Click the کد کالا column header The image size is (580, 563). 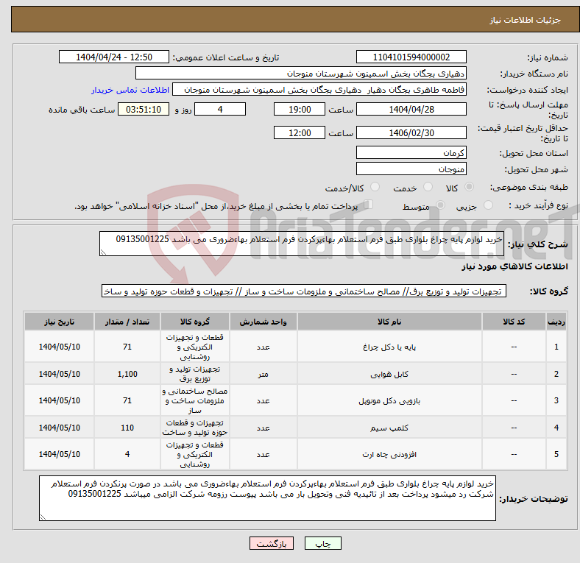click(x=514, y=322)
